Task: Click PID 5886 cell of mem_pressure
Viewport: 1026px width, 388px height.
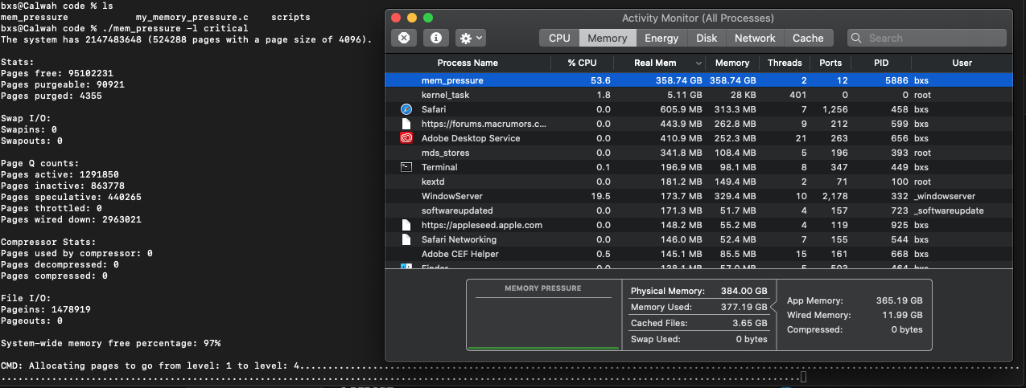Action: 896,80
